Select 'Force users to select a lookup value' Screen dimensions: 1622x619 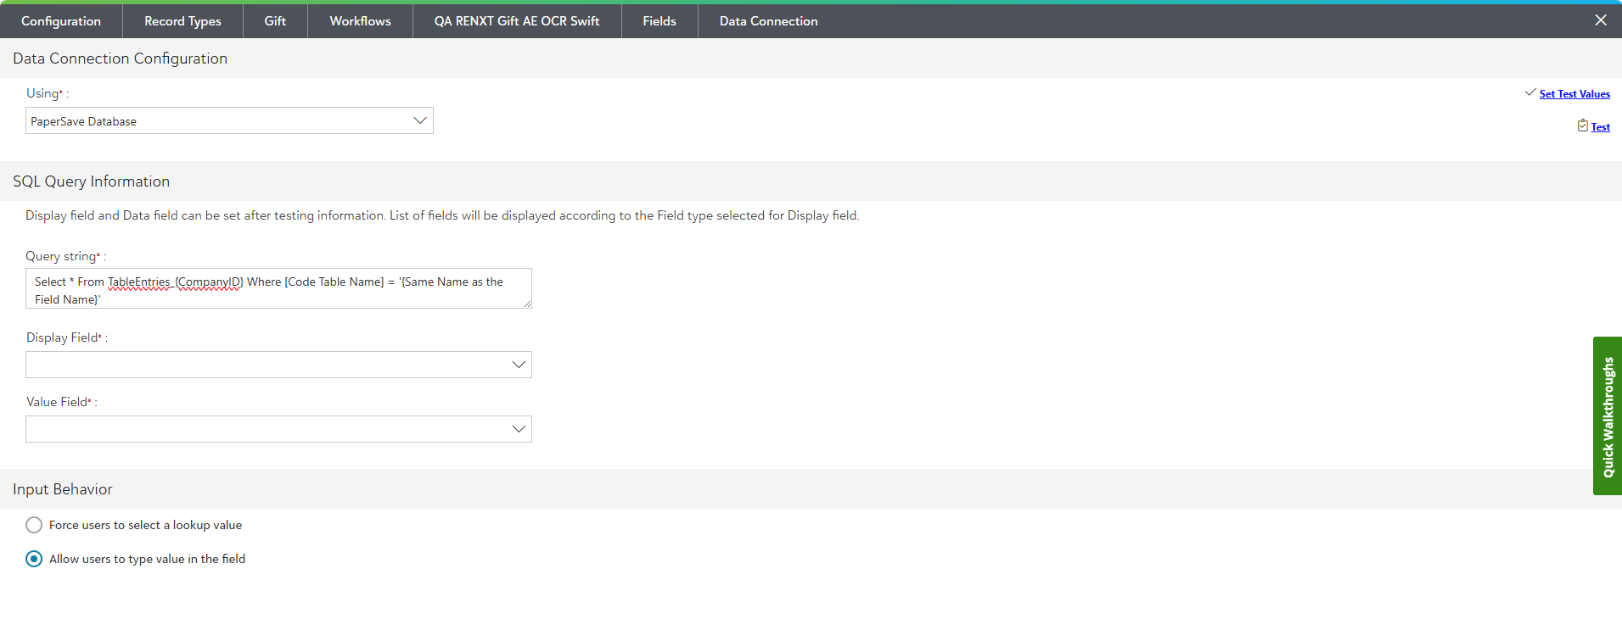tap(34, 525)
